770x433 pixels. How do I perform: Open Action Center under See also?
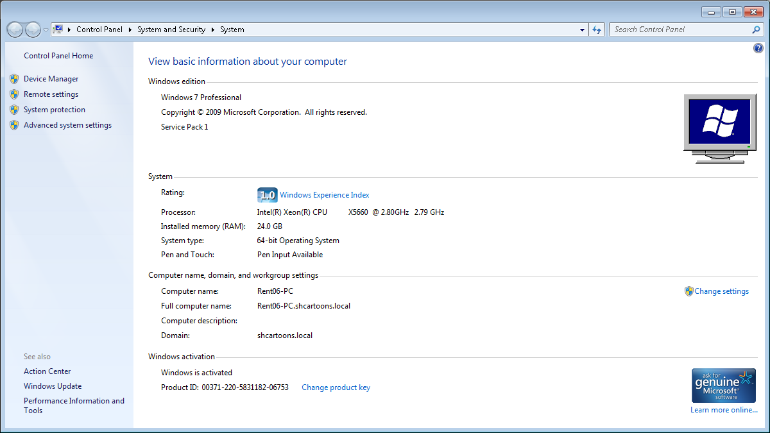(x=47, y=371)
